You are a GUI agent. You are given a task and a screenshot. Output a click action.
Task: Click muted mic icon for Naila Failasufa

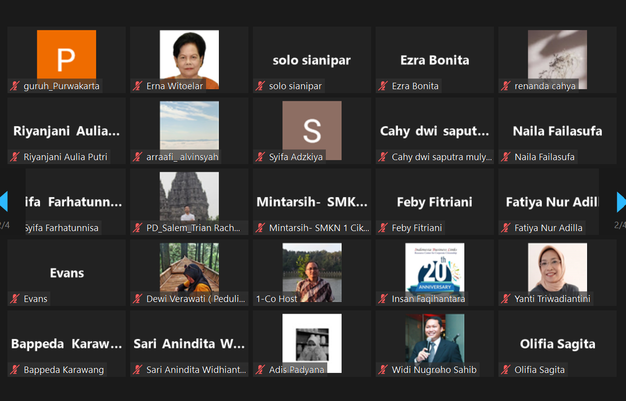pyautogui.click(x=506, y=157)
